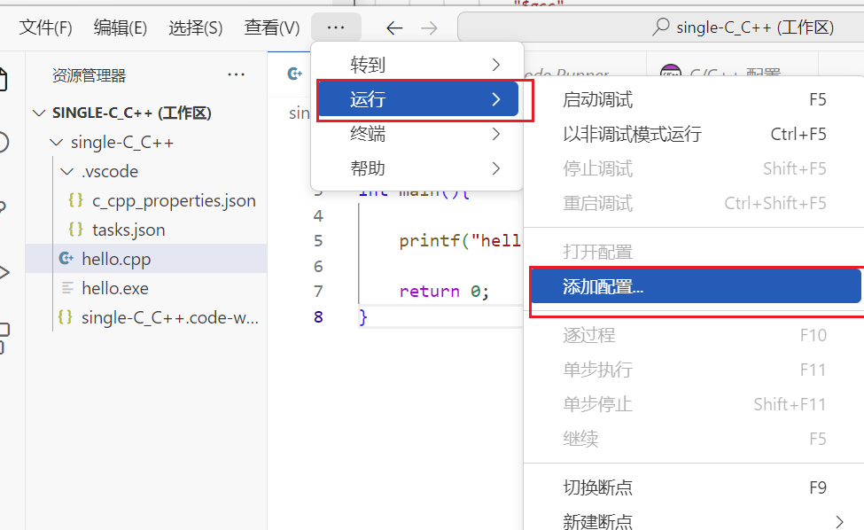Expand the 终端 submenu
The width and height of the screenshot is (864, 530).
click(416, 134)
